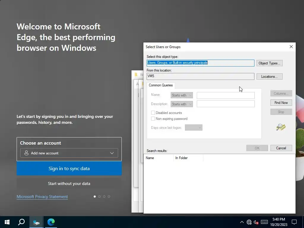Click the Cancel button
Screen dimensions: 304x228
[x=281, y=148]
